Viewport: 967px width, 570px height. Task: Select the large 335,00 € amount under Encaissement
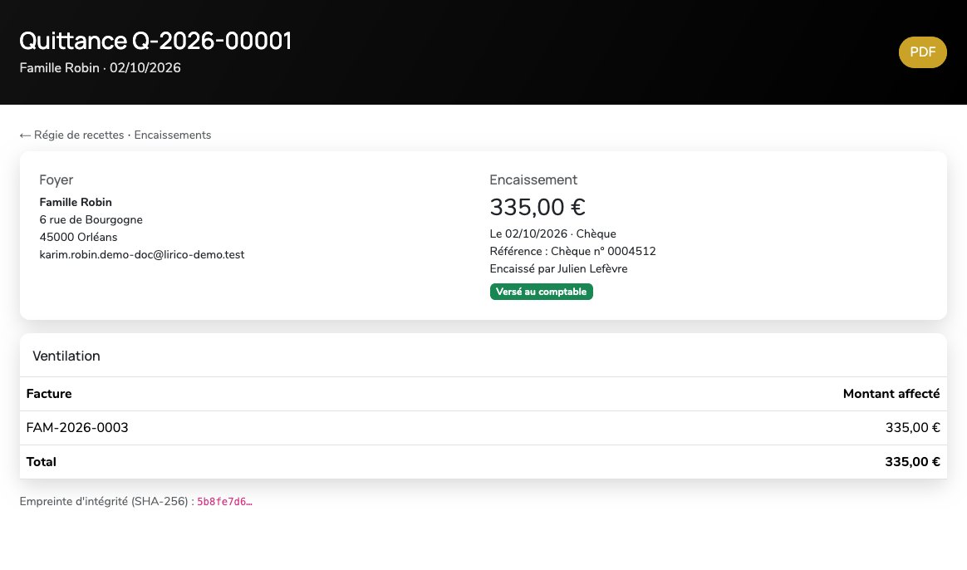(x=537, y=207)
